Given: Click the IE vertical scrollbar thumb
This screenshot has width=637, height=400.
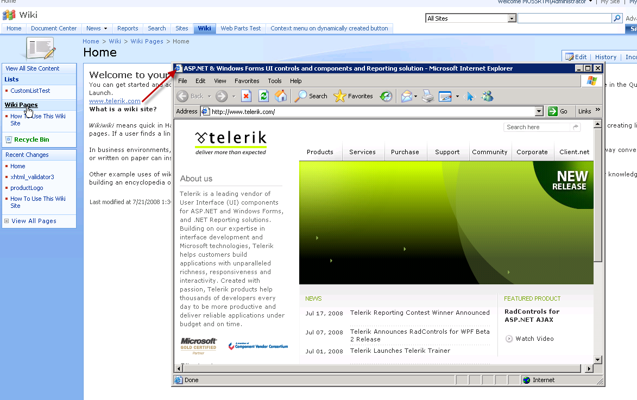Looking at the screenshot, I should (597, 195).
